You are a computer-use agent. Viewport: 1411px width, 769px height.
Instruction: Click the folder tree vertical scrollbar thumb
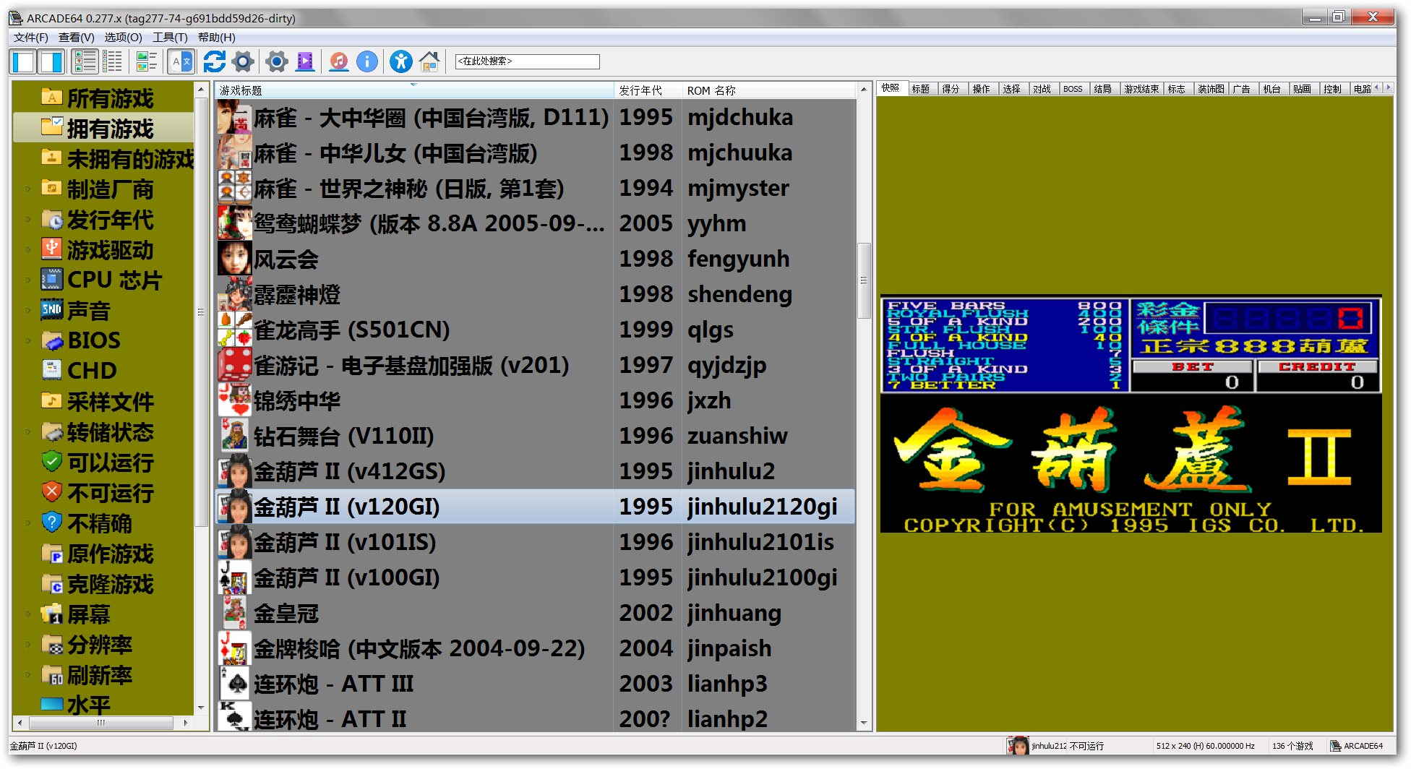[201, 312]
